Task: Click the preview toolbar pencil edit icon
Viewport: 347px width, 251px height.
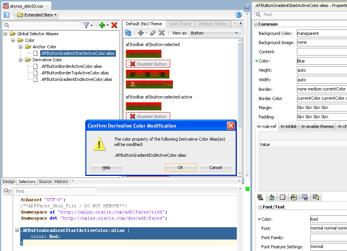Action: click(153, 33)
